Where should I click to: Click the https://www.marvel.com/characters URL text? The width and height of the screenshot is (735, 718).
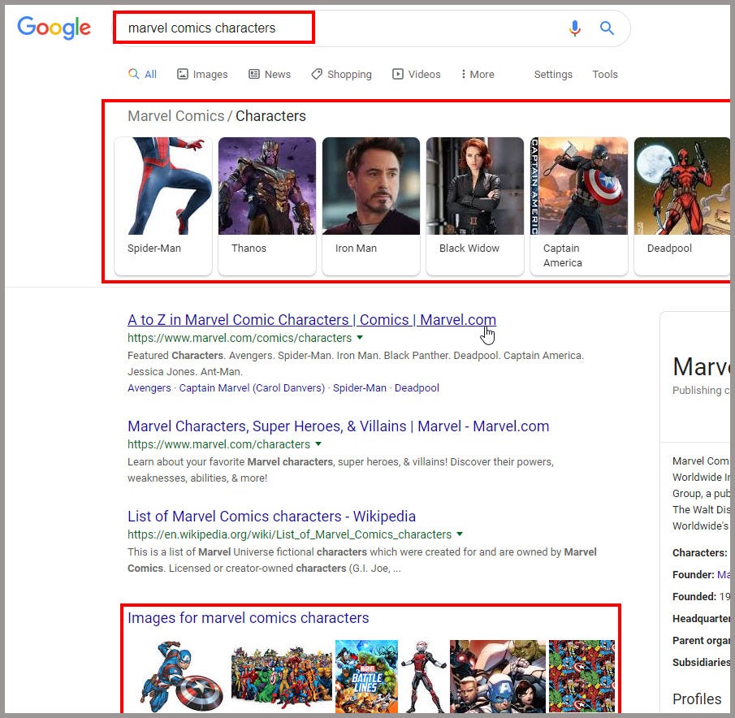point(219,443)
